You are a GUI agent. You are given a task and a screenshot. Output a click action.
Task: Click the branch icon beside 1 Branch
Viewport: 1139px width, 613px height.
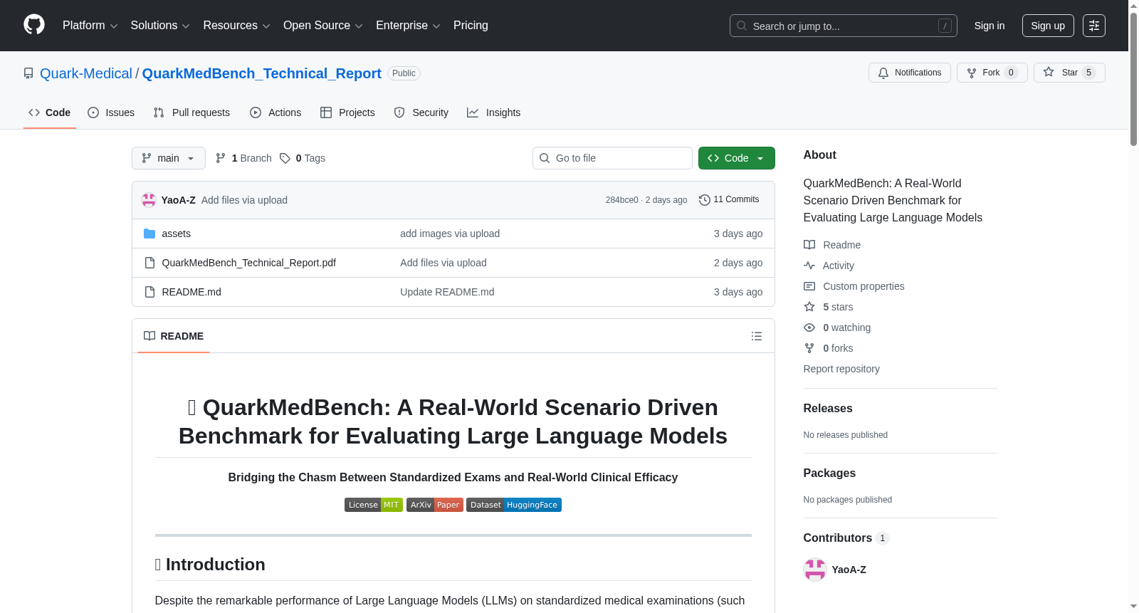221,158
